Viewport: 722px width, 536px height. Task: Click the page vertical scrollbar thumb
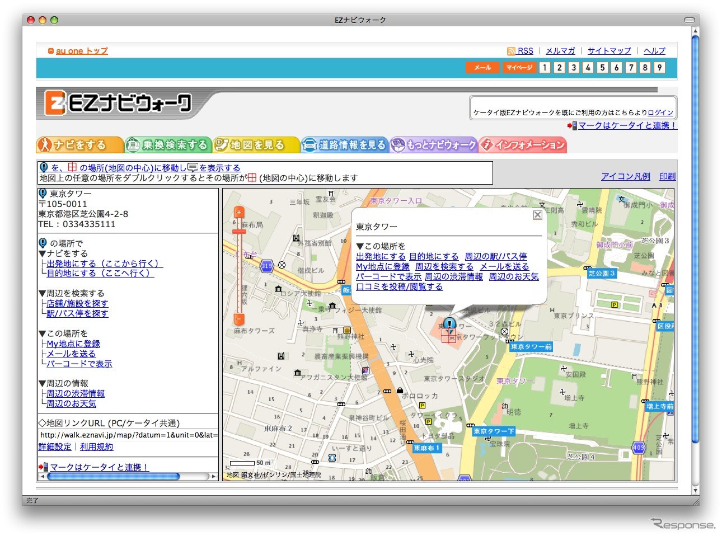696,239
